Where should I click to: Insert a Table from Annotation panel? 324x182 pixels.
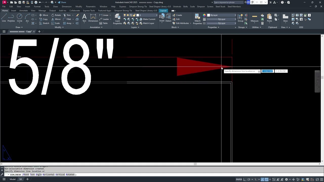103,23
